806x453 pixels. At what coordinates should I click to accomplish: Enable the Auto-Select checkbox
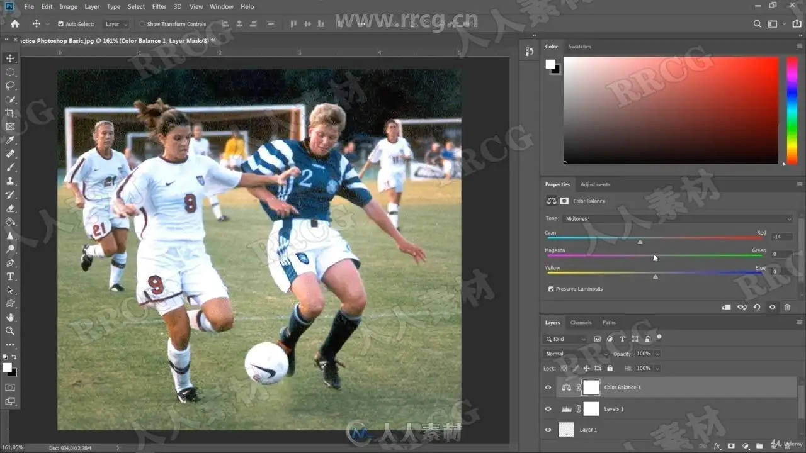(x=60, y=24)
